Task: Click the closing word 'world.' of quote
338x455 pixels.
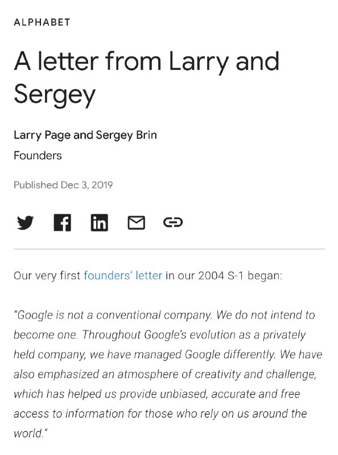Action: tap(31, 433)
